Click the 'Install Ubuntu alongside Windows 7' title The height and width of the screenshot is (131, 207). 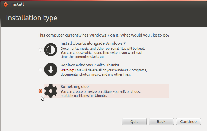(x=93, y=43)
